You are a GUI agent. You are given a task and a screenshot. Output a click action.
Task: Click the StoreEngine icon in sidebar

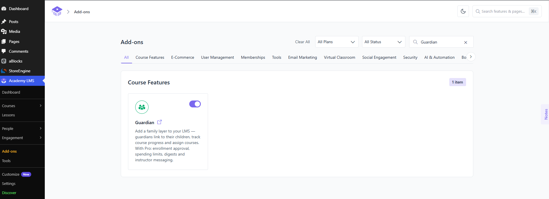point(4,71)
